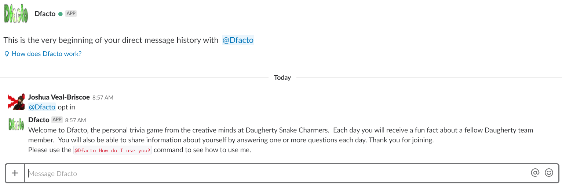The width and height of the screenshot is (562, 187).
Task: Open the How does Dfacto work? link
Action: 47,54
